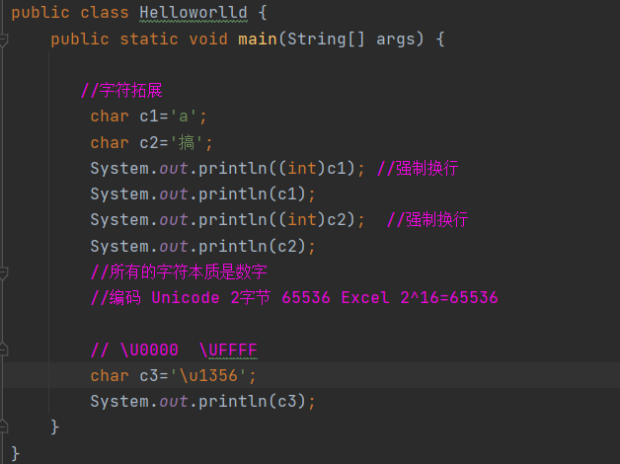Click the println(c1) statement

pos(202,194)
